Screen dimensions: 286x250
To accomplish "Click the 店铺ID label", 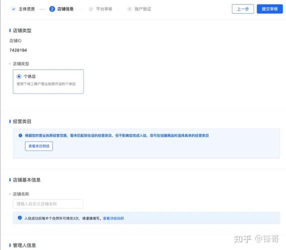I will tap(16, 40).
